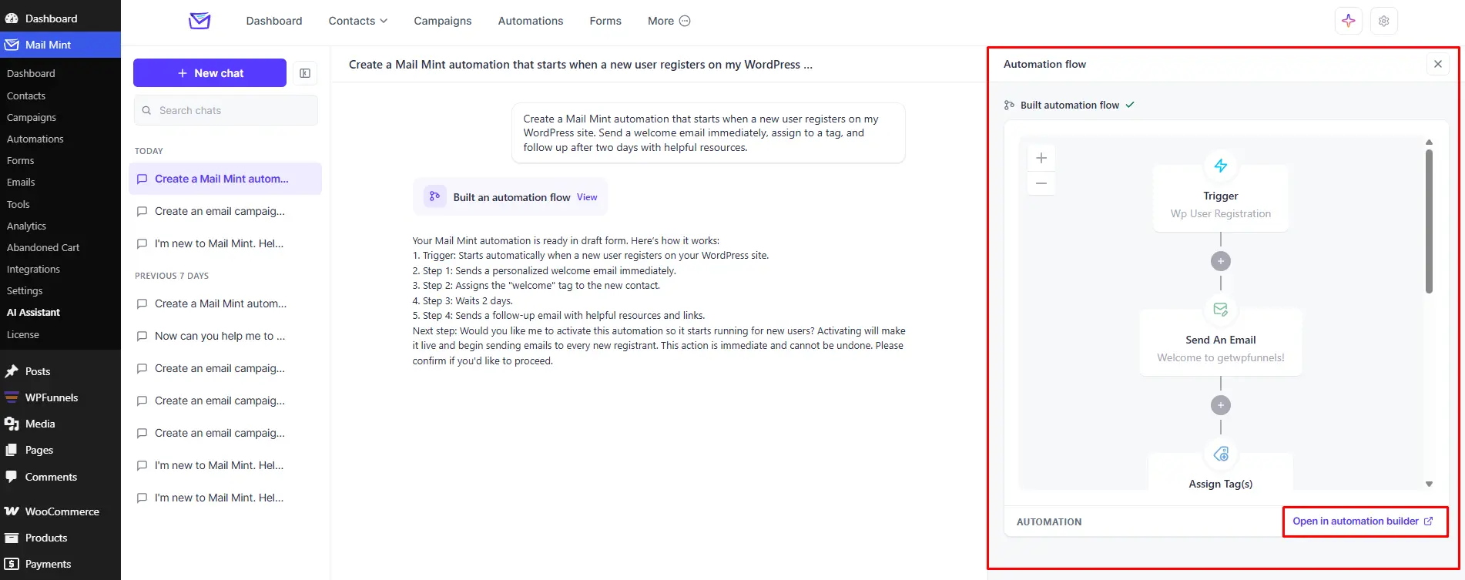Open Tools in Mail Mint submenu

pos(18,204)
